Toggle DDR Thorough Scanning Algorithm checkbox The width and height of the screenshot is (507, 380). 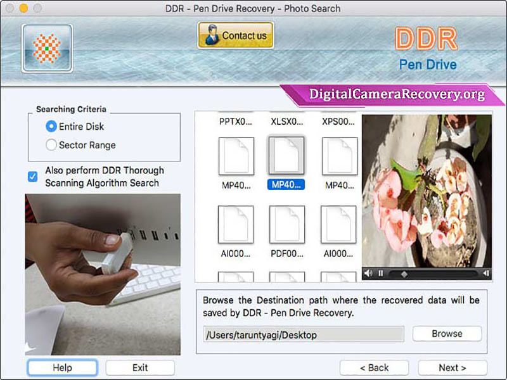pyautogui.click(x=33, y=177)
